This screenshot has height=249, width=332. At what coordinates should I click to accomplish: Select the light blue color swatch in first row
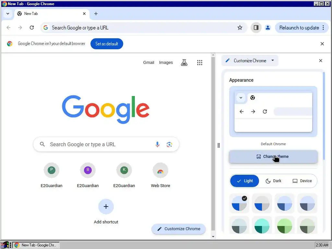click(x=285, y=203)
